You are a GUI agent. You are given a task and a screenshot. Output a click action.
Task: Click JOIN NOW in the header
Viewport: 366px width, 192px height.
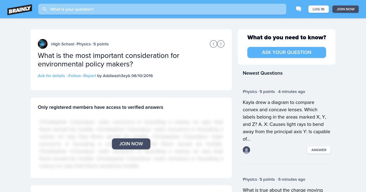[346, 9]
